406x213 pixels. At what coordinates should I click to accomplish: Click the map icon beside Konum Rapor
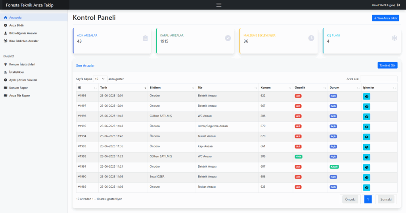pyautogui.click(x=6, y=88)
